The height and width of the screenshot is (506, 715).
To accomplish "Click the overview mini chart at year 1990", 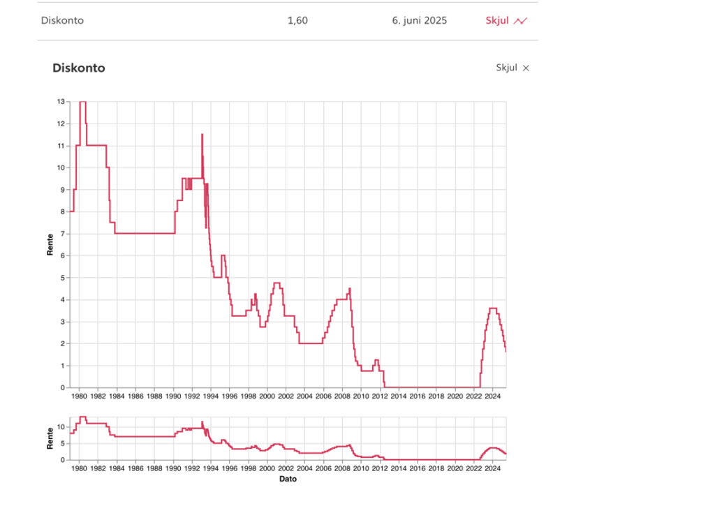I will [x=172, y=436].
